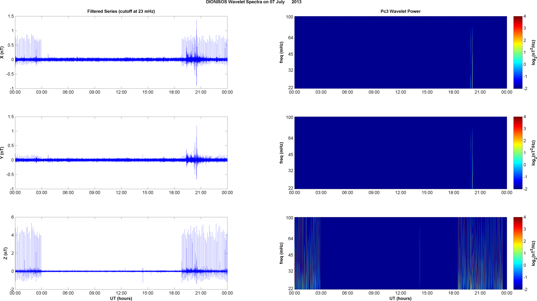
Task: Click the Z component Pc3 wavelet spectrogram
Action: 400,253
